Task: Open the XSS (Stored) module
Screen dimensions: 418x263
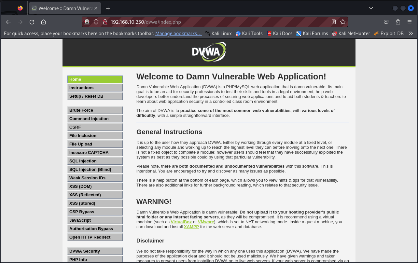Action: (95, 203)
